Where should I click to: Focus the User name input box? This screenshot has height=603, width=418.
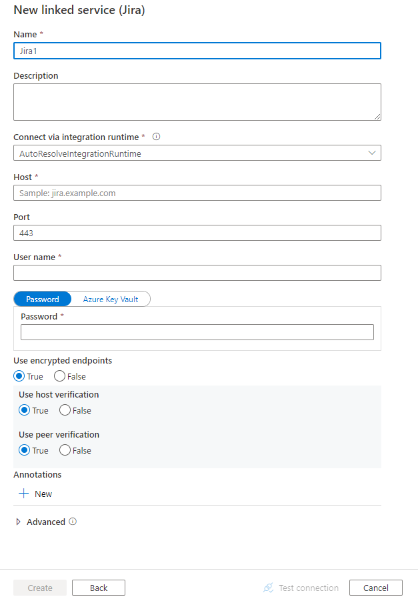(x=197, y=273)
